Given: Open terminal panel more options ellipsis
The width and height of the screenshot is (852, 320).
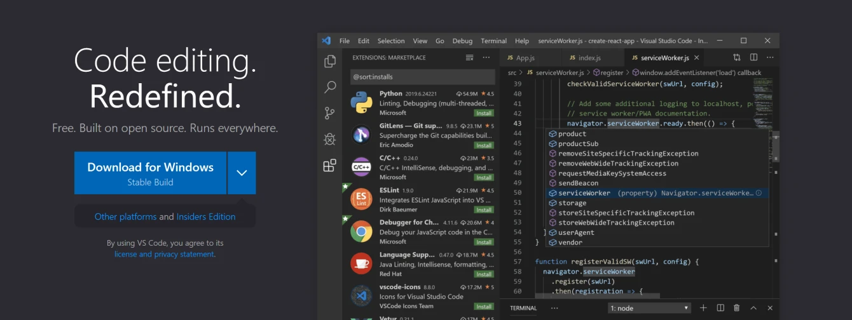Looking at the screenshot, I should tap(554, 308).
